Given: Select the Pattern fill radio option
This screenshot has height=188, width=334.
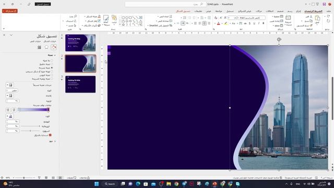Looking at the screenshot, I should coord(52,75).
